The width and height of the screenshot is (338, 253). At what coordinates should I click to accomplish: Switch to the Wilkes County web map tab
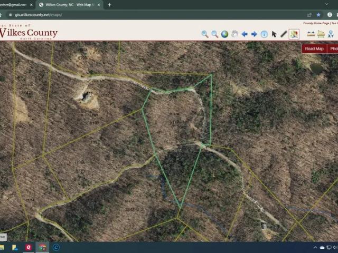[x=69, y=5]
